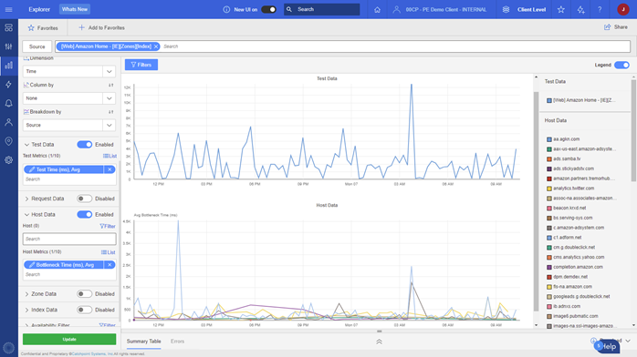Open the Filters button
637x357 pixels.
point(141,65)
